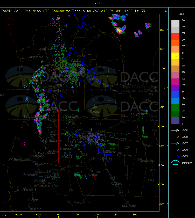Click the 'Desaguadero' map label
The width and height of the screenshot is (195, 218).
click(x=125, y=84)
